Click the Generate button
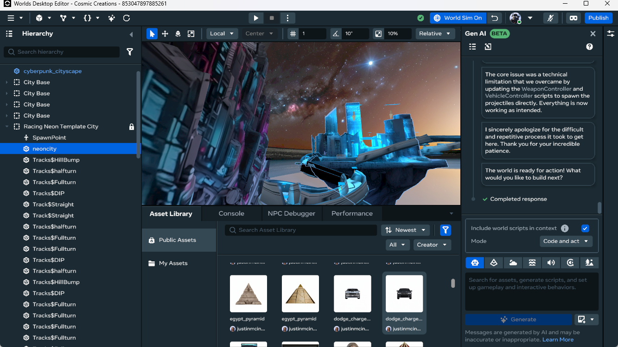 click(518, 319)
